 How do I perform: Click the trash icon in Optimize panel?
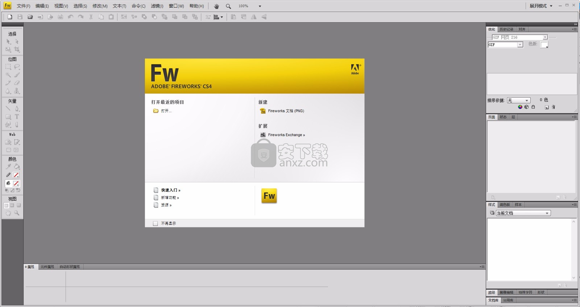554,107
